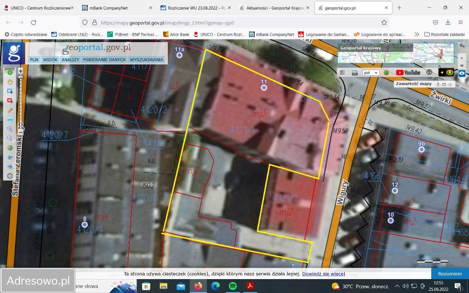
Task: Maximize the Zawartość mapy panel
Action: tap(444, 84)
